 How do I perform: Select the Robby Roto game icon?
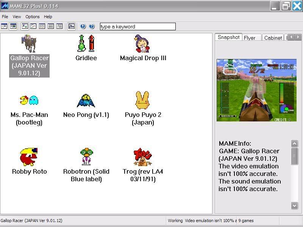tap(29, 157)
